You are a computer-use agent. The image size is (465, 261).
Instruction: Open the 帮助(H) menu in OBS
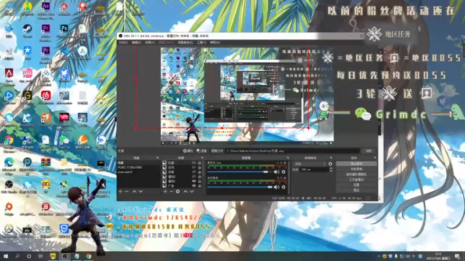coord(215,42)
